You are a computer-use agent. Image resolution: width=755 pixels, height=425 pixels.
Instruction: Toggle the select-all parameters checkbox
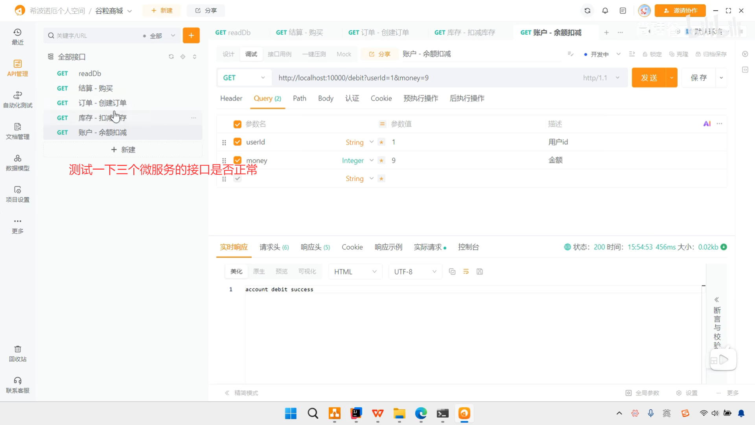[x=237, y=124]
